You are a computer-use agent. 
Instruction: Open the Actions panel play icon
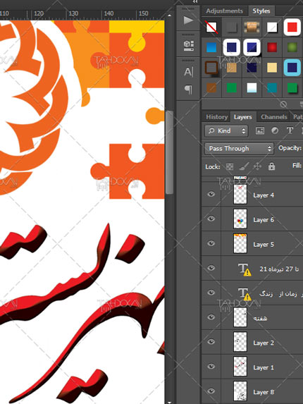[188, 20]
